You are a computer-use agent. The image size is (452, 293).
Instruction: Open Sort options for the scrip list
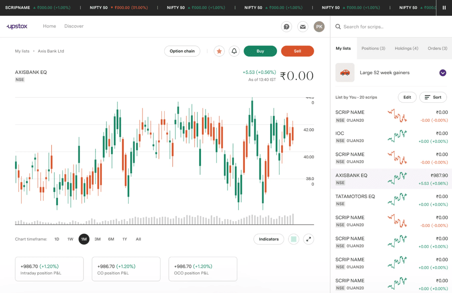pyautogui.click(x=433, y=97)
